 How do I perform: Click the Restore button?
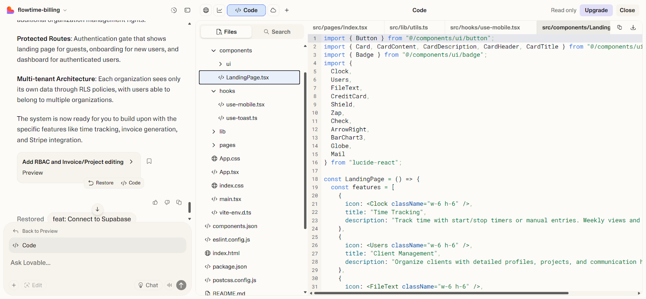101,183
